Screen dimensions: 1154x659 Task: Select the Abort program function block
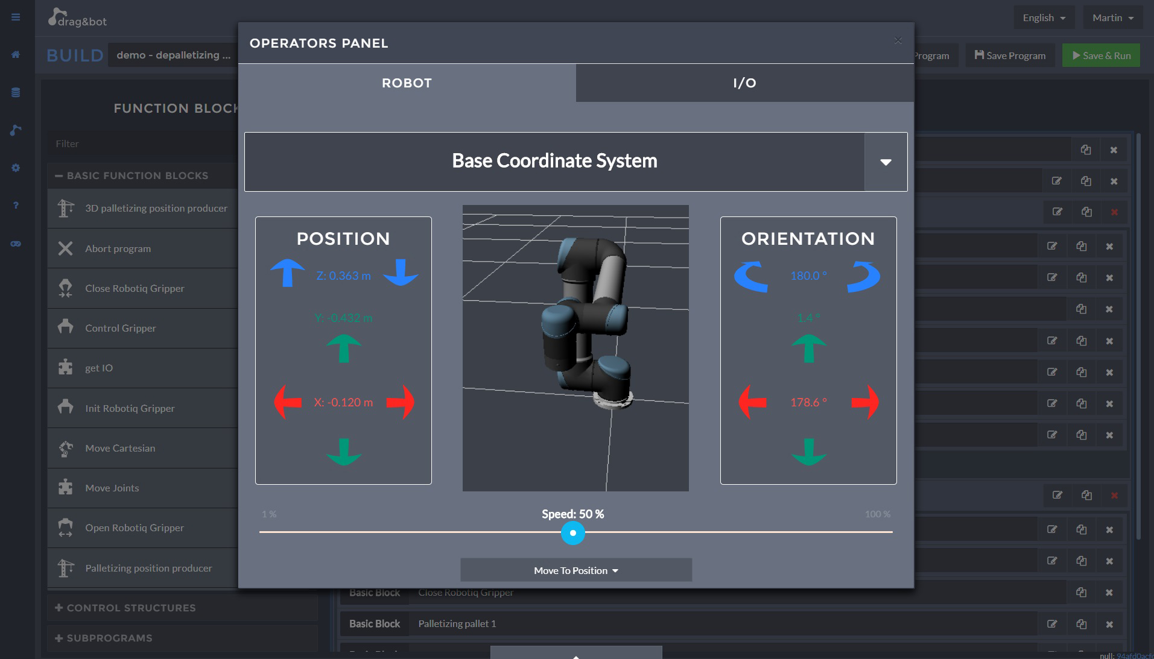click(x=117, y=248)
